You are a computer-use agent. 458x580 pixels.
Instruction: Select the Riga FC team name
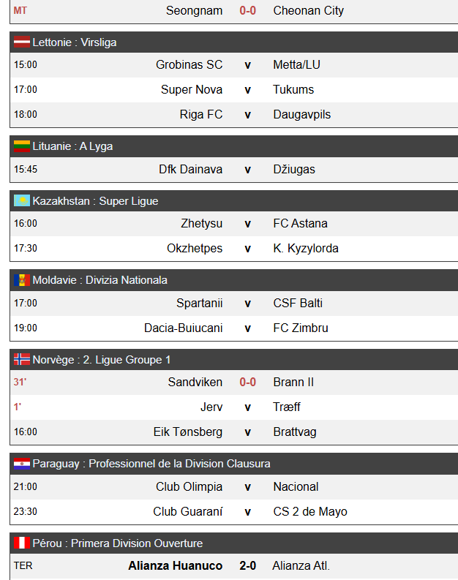tap(201, 114)
